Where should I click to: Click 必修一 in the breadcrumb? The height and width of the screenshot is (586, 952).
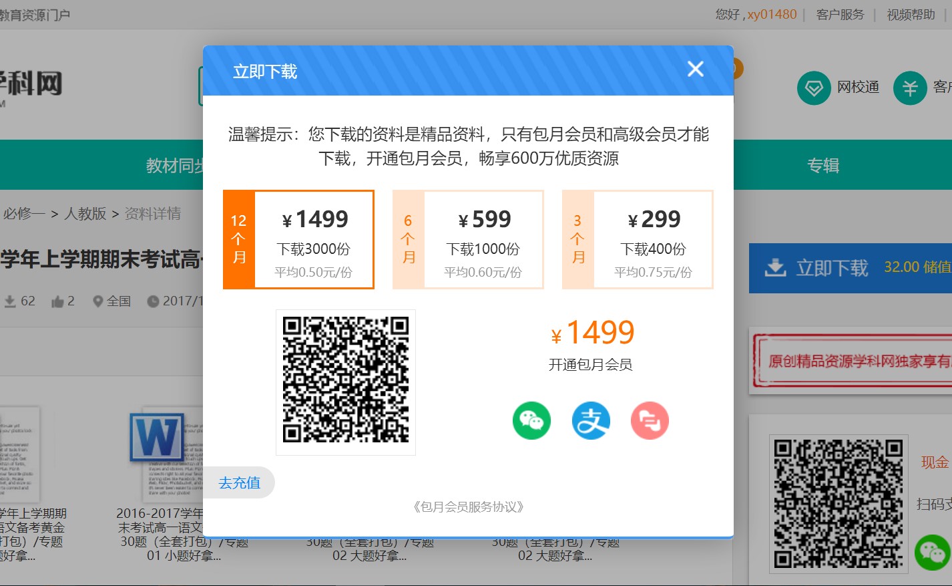(23, 214)
